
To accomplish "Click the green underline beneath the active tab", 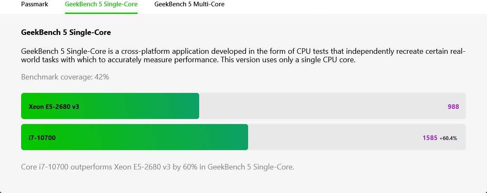I will [x=101, y=13].
